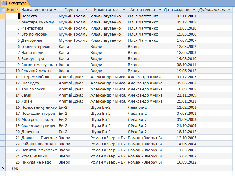Click the Код column header
Viewport: 235px width, 176px height.
tap(13, 10)
